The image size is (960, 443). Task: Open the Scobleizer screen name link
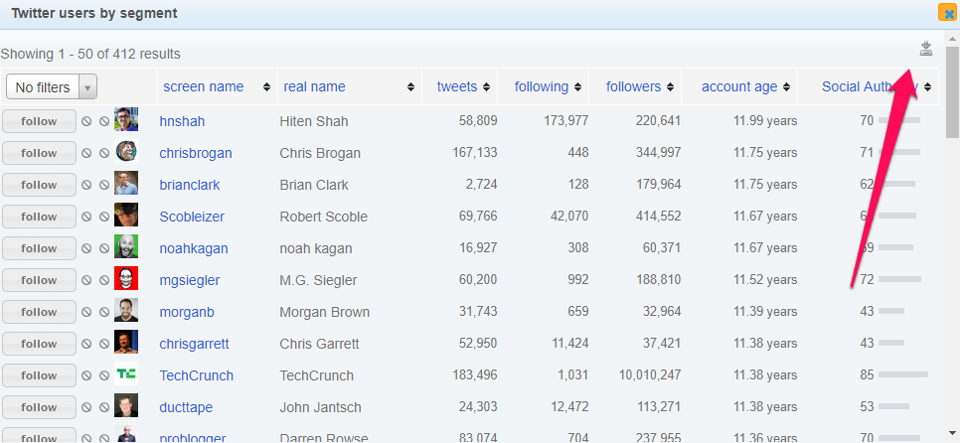coord(192,218)
